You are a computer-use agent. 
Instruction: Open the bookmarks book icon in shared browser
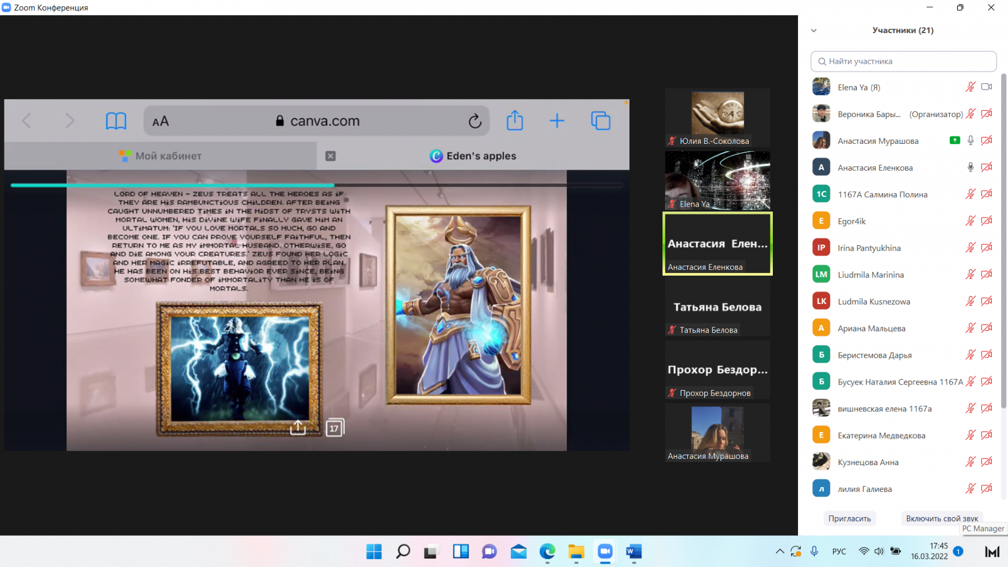click(116, 121)
